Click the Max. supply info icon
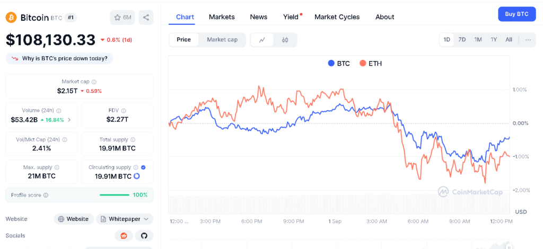 pyautogui.click(x=57, y=167)
